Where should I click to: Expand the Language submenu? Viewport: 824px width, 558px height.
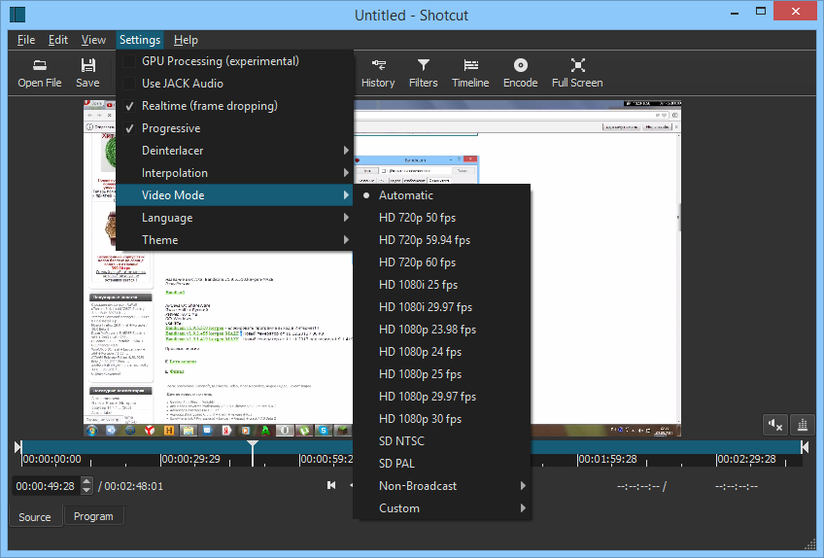(x=234, y=218)
